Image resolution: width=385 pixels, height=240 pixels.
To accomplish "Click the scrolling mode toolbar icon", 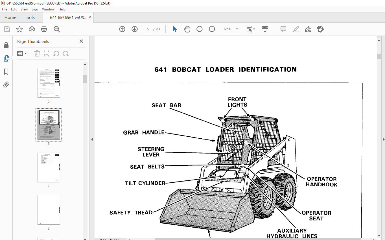I will pos(265,29).
